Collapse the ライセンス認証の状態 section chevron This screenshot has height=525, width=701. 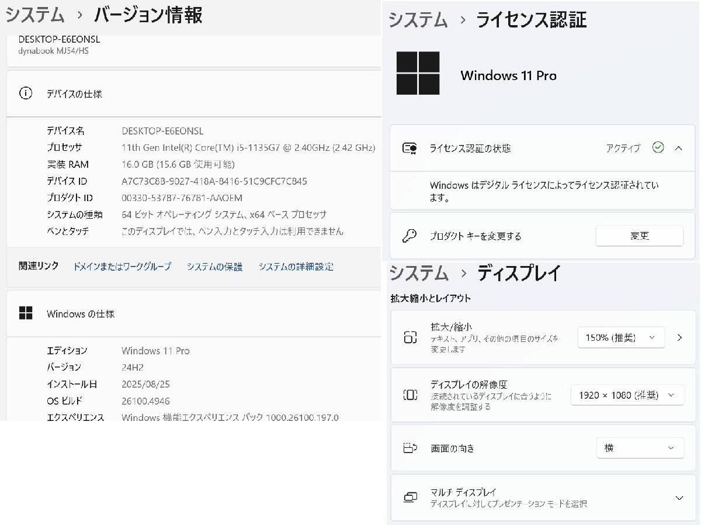click(x=678, y=148)
